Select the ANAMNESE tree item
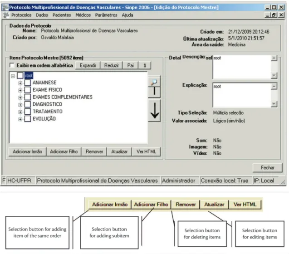The image size is (289, 254). click(x=44, y=83)
